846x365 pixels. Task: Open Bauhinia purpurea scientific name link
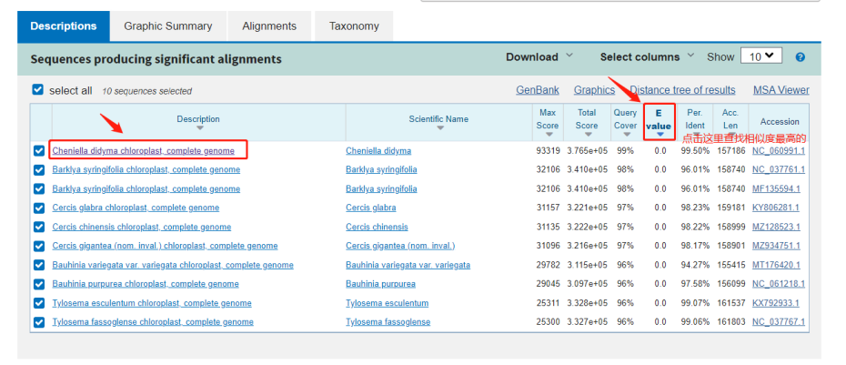click(x=381, y=284)
